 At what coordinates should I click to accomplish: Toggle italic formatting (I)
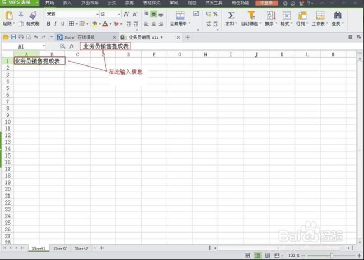[55, 23]
